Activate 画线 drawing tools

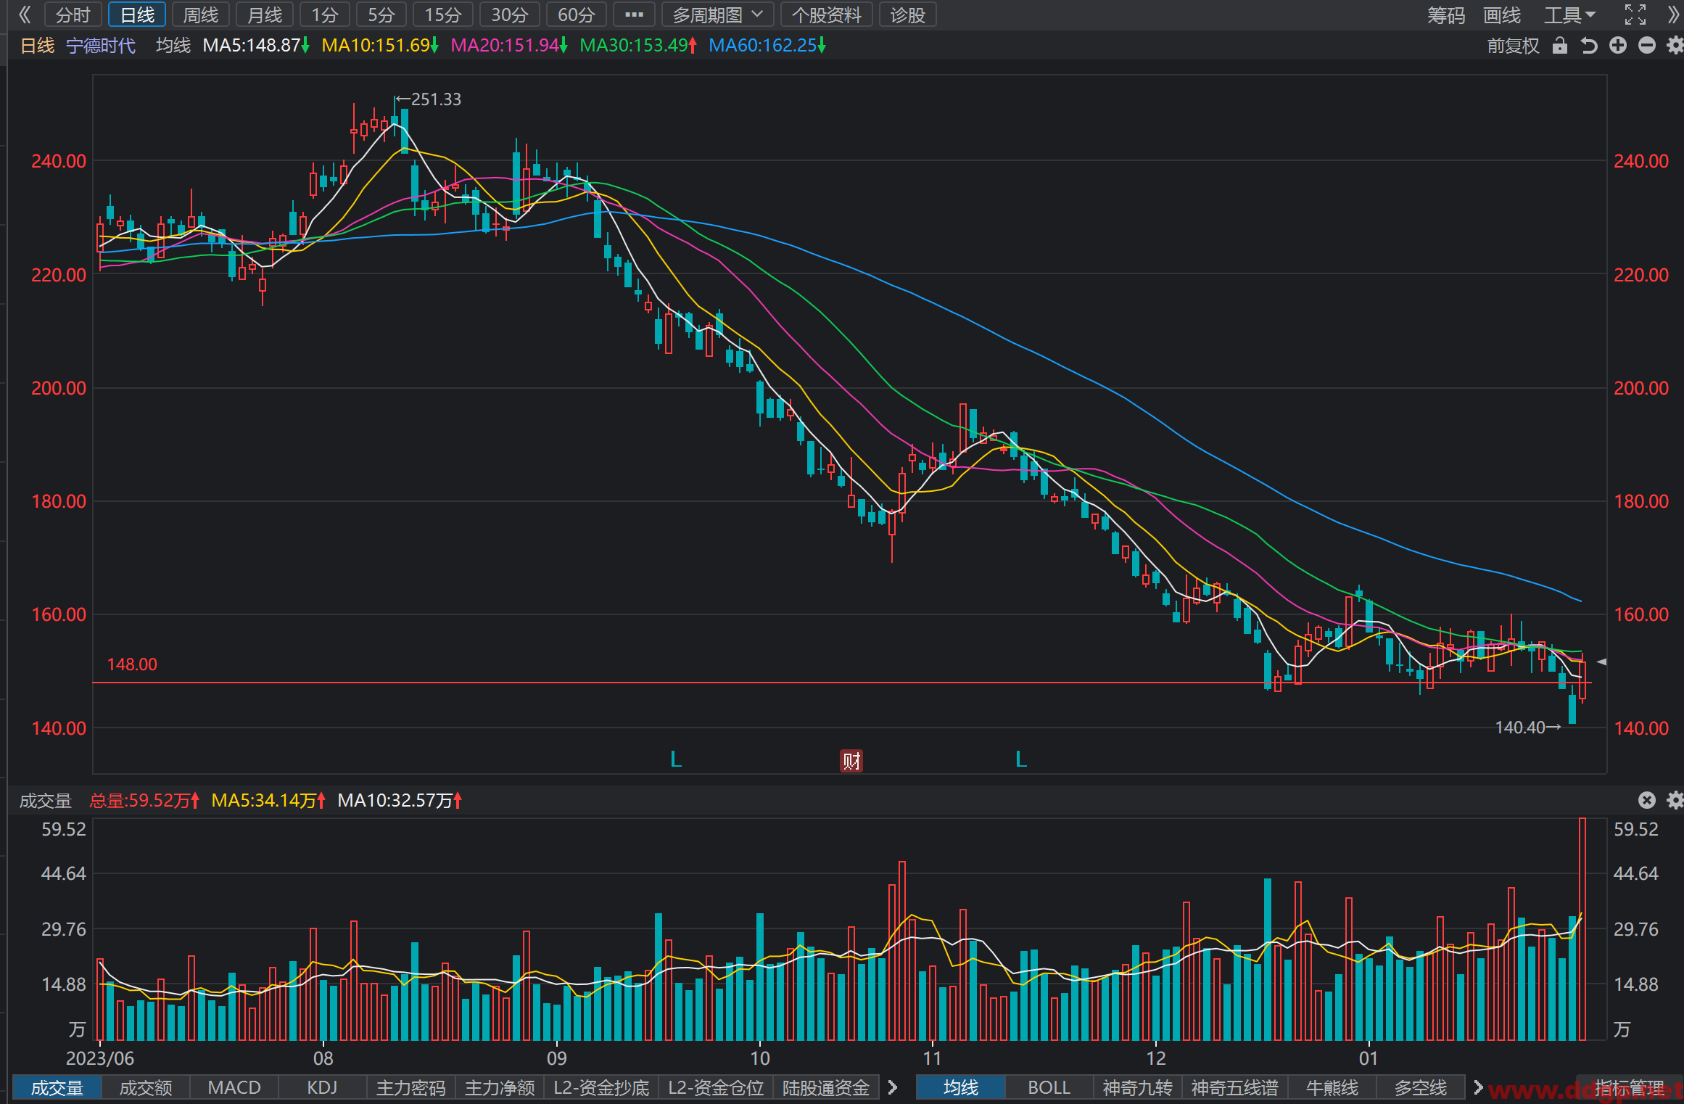pos(1502,15)
